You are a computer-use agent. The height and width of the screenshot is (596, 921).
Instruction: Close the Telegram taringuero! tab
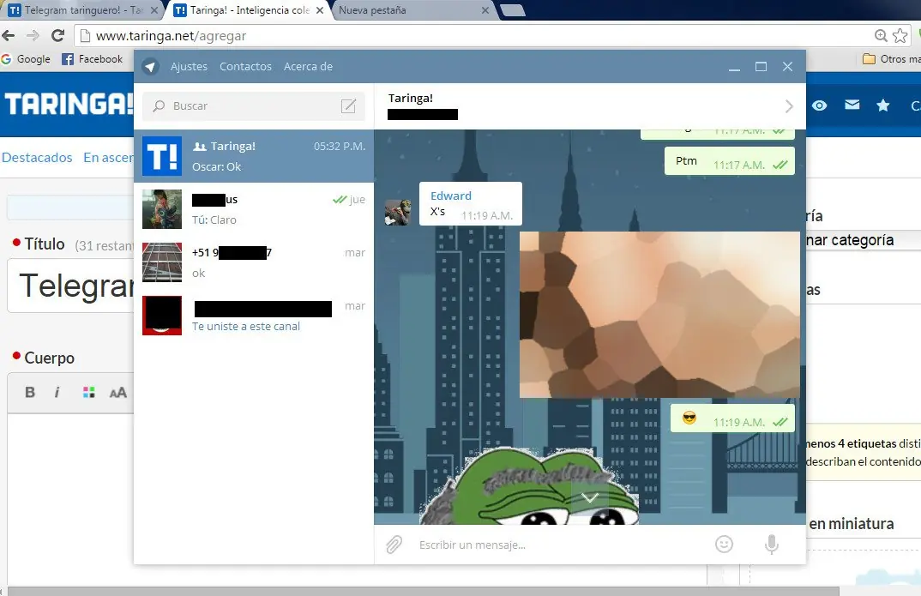coord(153,10)
